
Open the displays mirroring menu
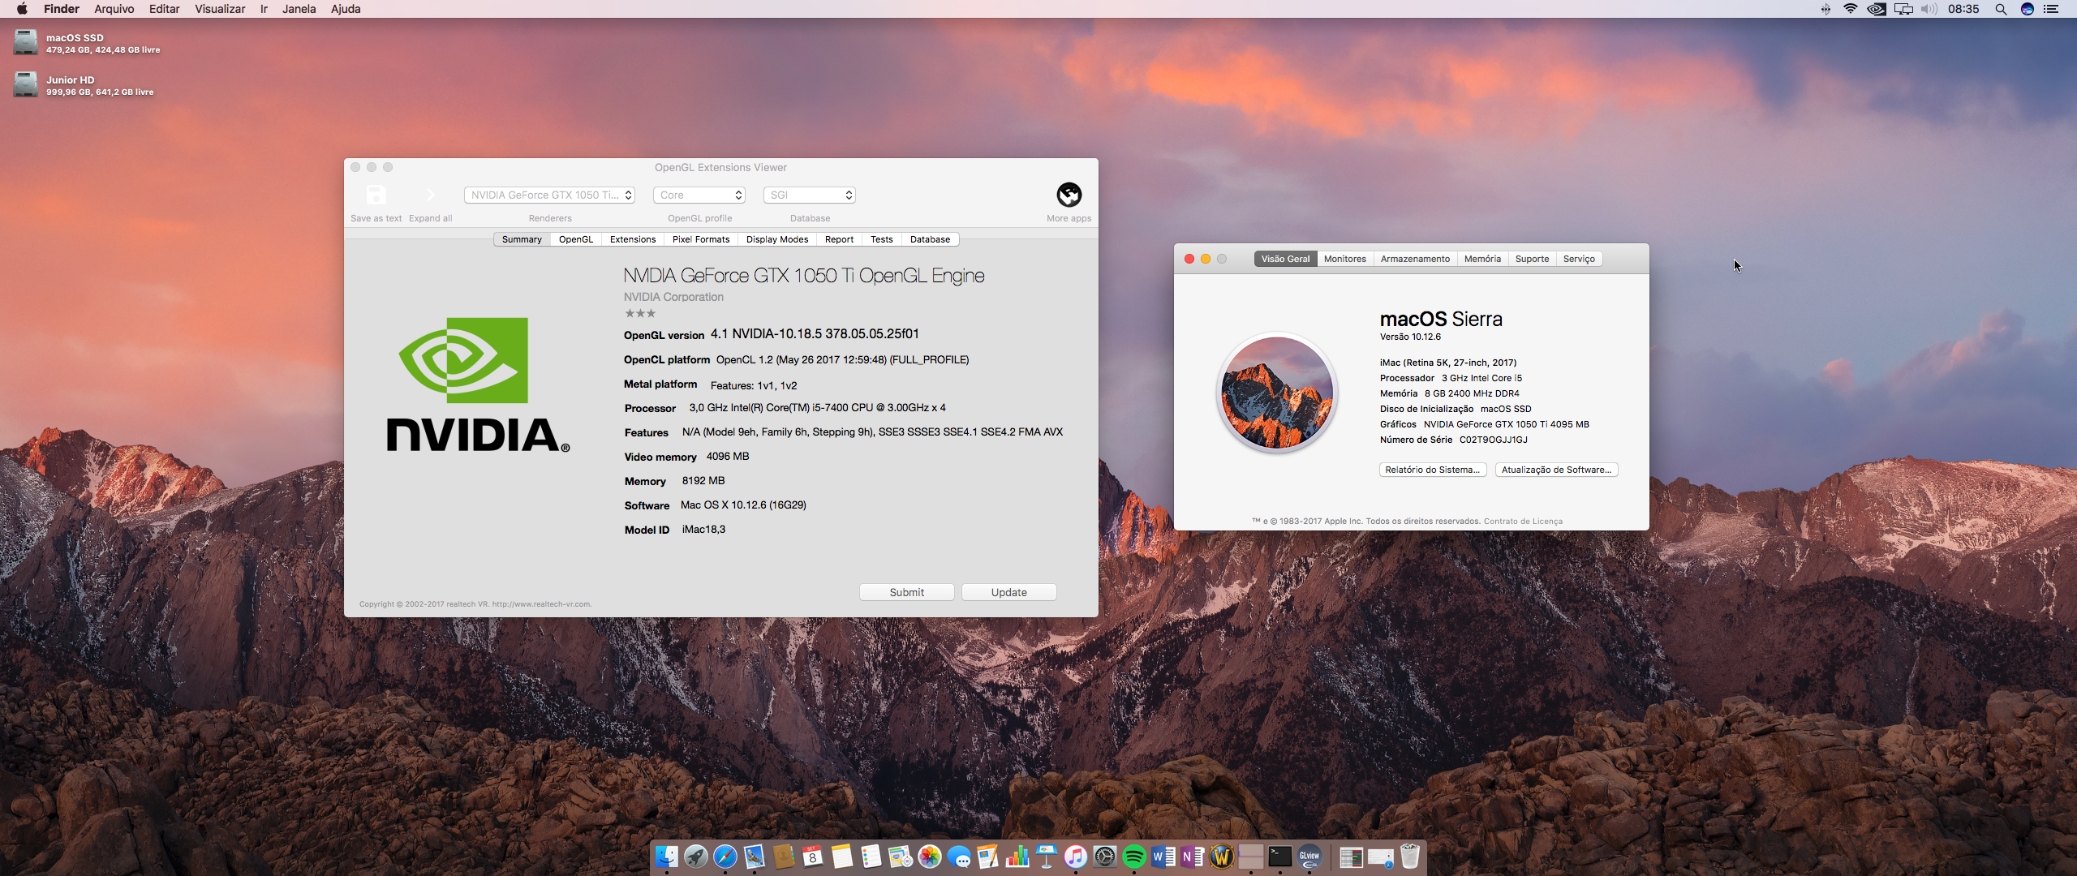[x=1903, y=9]
